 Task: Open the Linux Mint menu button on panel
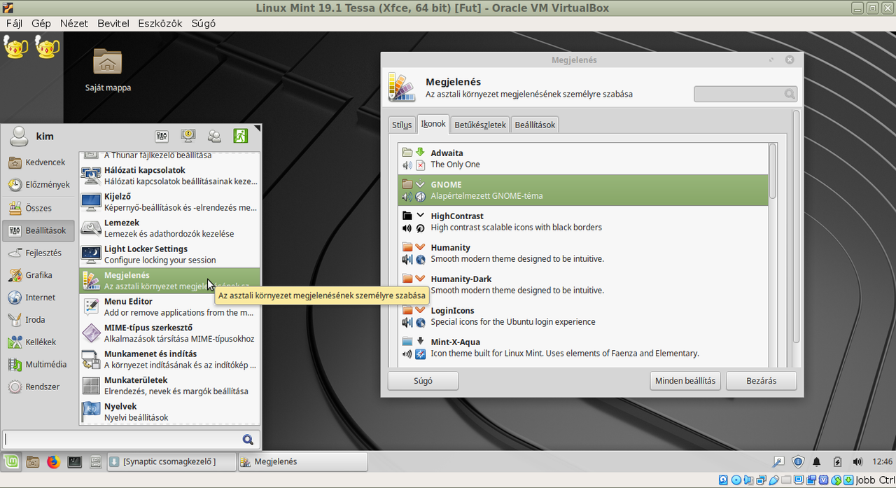tap(10, 461)
